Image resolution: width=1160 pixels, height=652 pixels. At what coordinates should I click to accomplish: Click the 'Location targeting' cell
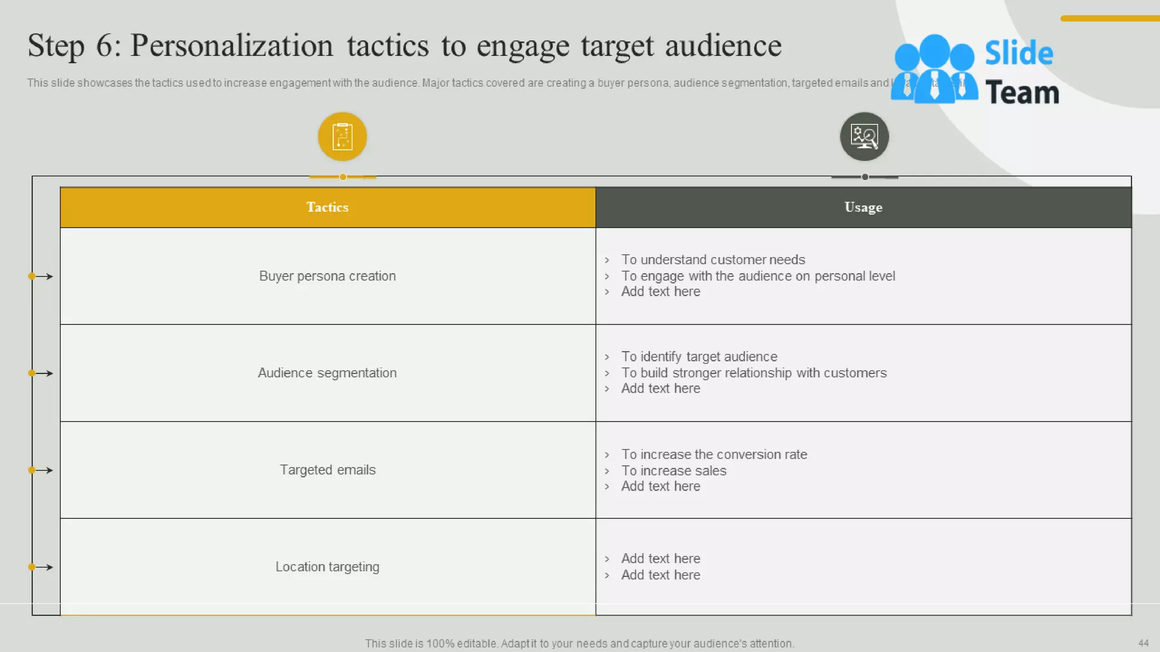tap(328, 567)
